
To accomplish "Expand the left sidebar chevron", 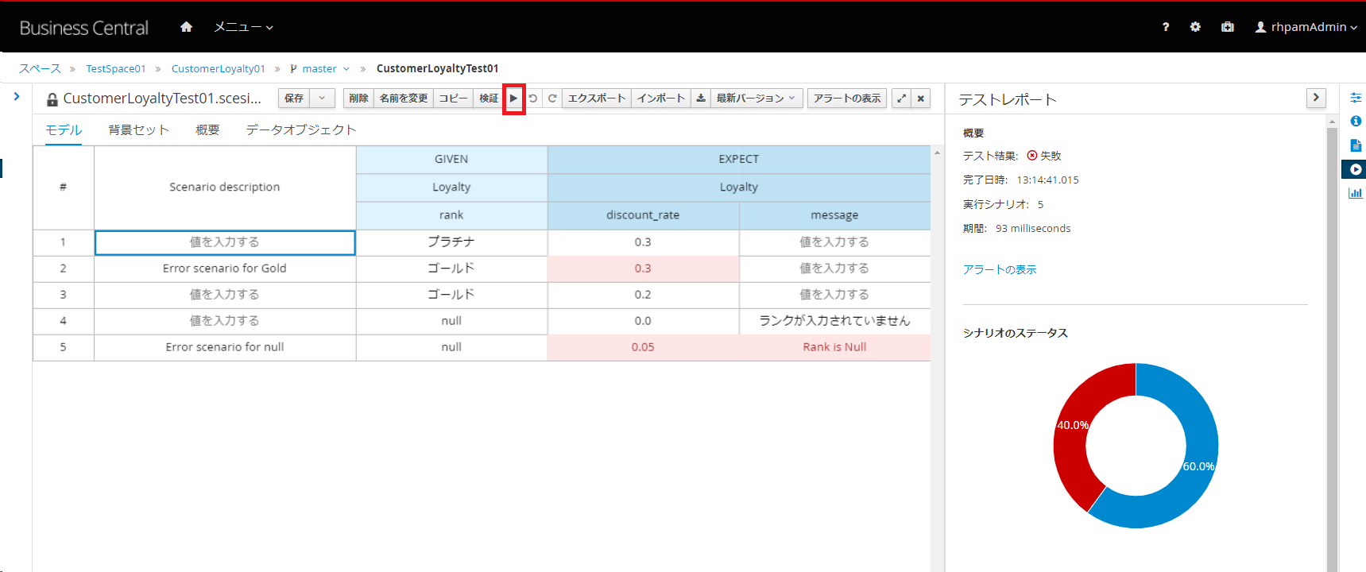I will pyautogui.click(x=17, y=96).
